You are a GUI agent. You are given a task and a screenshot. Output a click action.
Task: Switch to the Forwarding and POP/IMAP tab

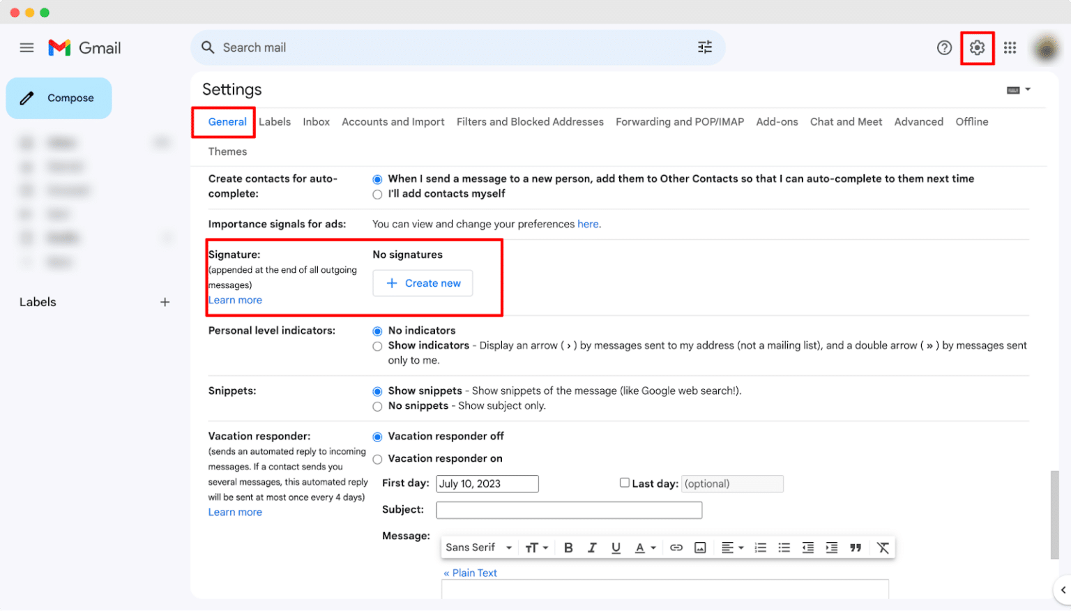click(679, 121)
